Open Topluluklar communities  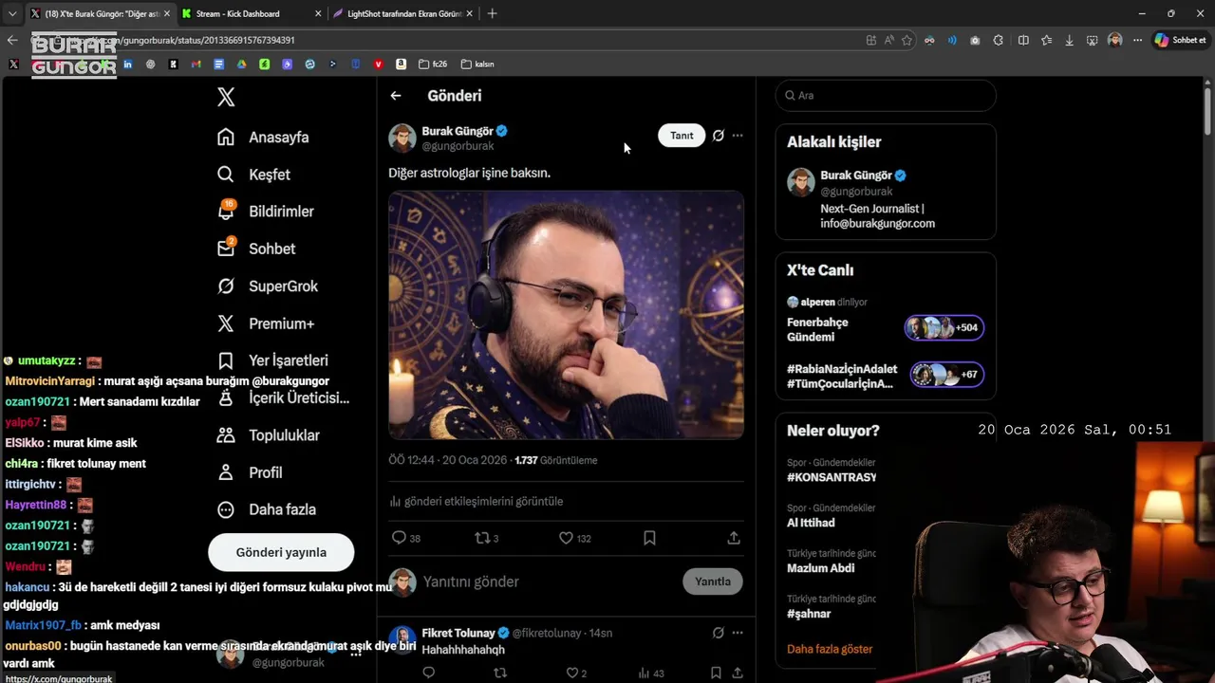click(269, 435)
